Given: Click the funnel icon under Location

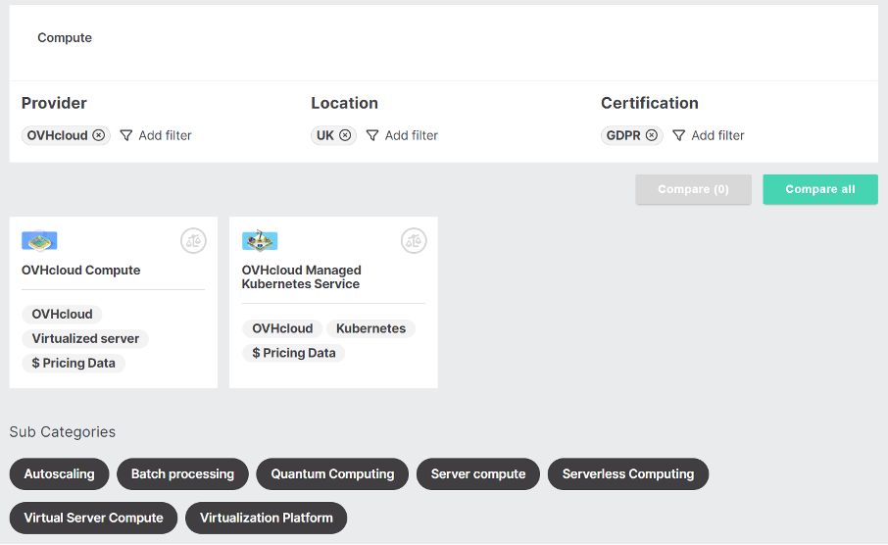Looking at the screenshot, I should click(x=372, y=135).
